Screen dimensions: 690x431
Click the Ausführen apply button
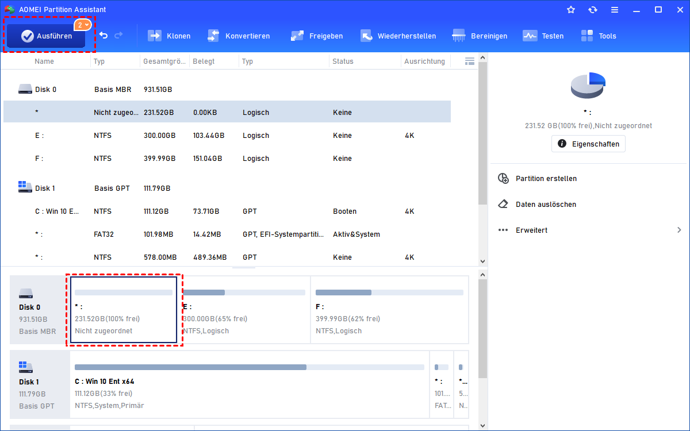point(46,36)
